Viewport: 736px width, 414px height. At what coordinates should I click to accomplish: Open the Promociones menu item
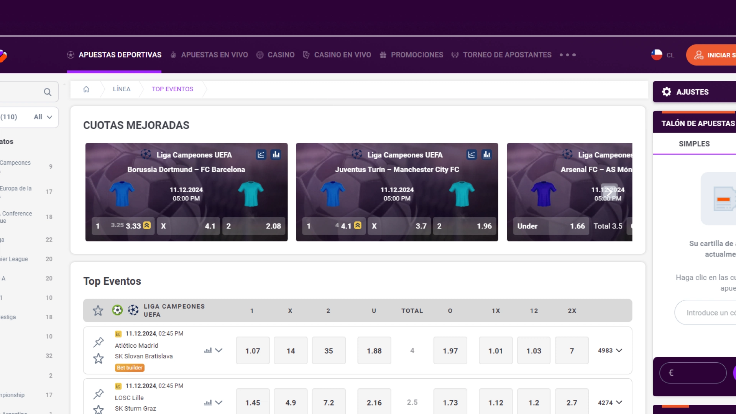tap(411, 55)
